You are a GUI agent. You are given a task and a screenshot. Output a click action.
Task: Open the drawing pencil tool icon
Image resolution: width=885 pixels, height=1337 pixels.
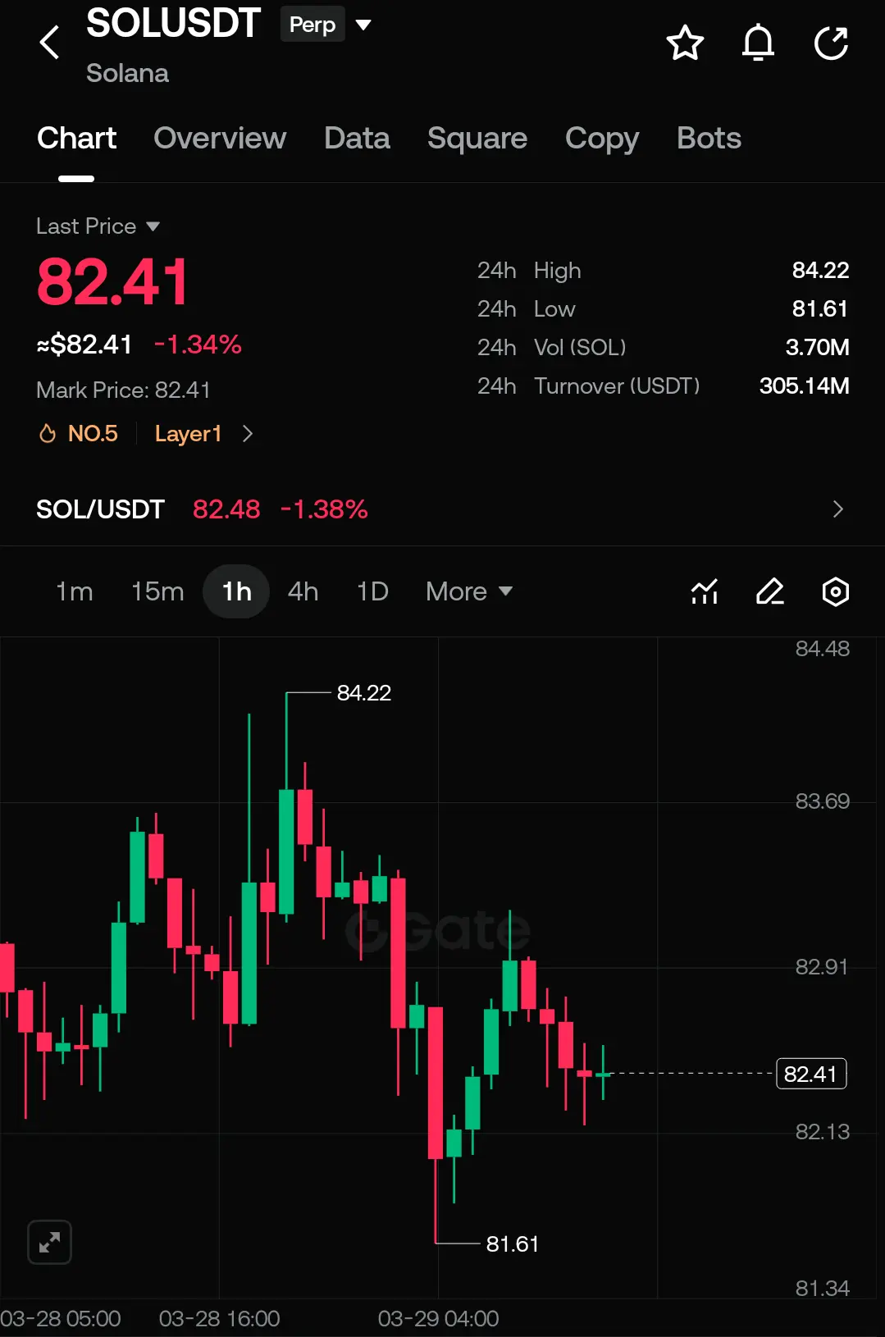770,591
